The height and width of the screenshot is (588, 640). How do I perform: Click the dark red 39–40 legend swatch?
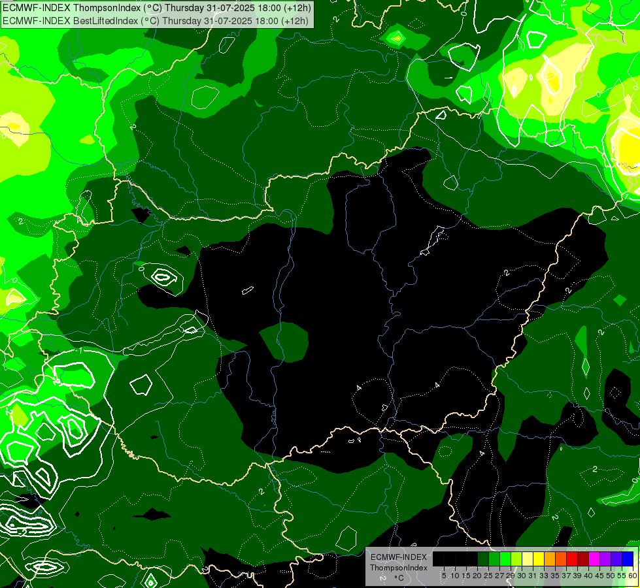(583, 559)
